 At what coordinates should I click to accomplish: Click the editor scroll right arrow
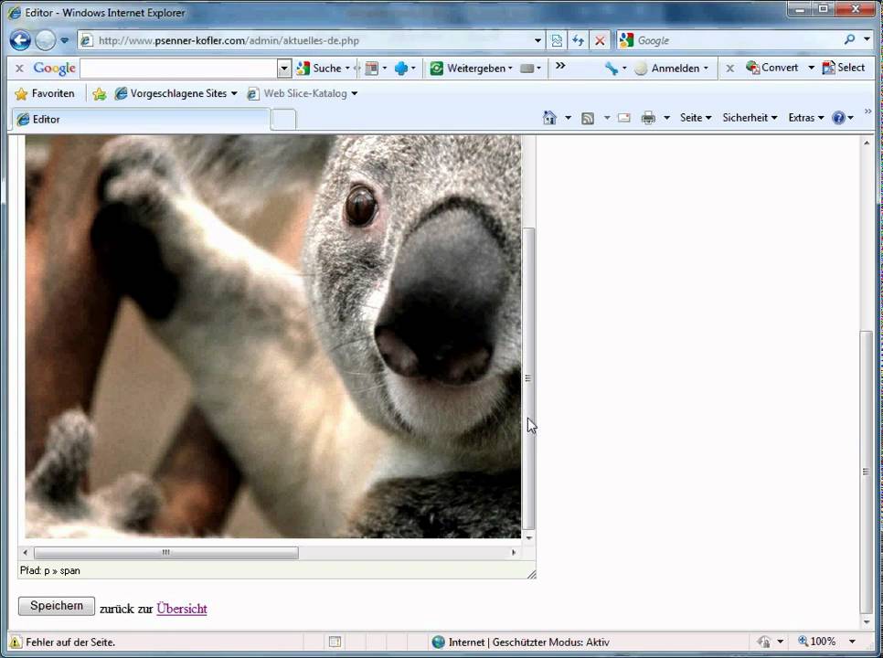[x=514, y=552]
